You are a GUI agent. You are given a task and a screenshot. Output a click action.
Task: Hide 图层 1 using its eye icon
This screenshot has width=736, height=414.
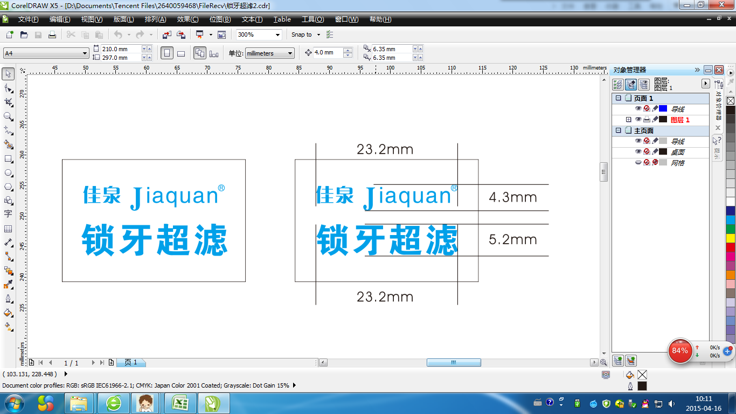coord(638,120)
